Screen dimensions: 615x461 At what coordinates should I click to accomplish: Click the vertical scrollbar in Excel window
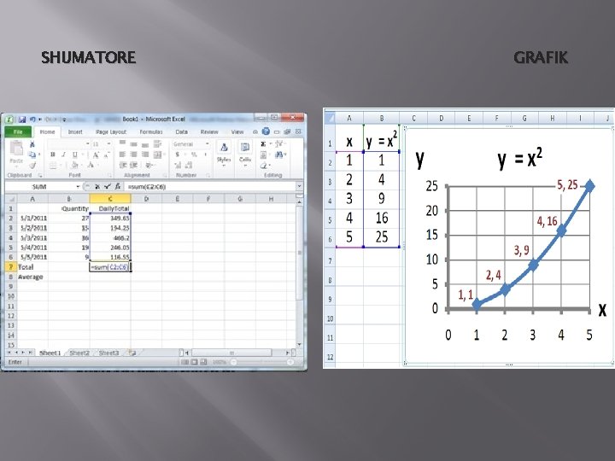[299, 272]
